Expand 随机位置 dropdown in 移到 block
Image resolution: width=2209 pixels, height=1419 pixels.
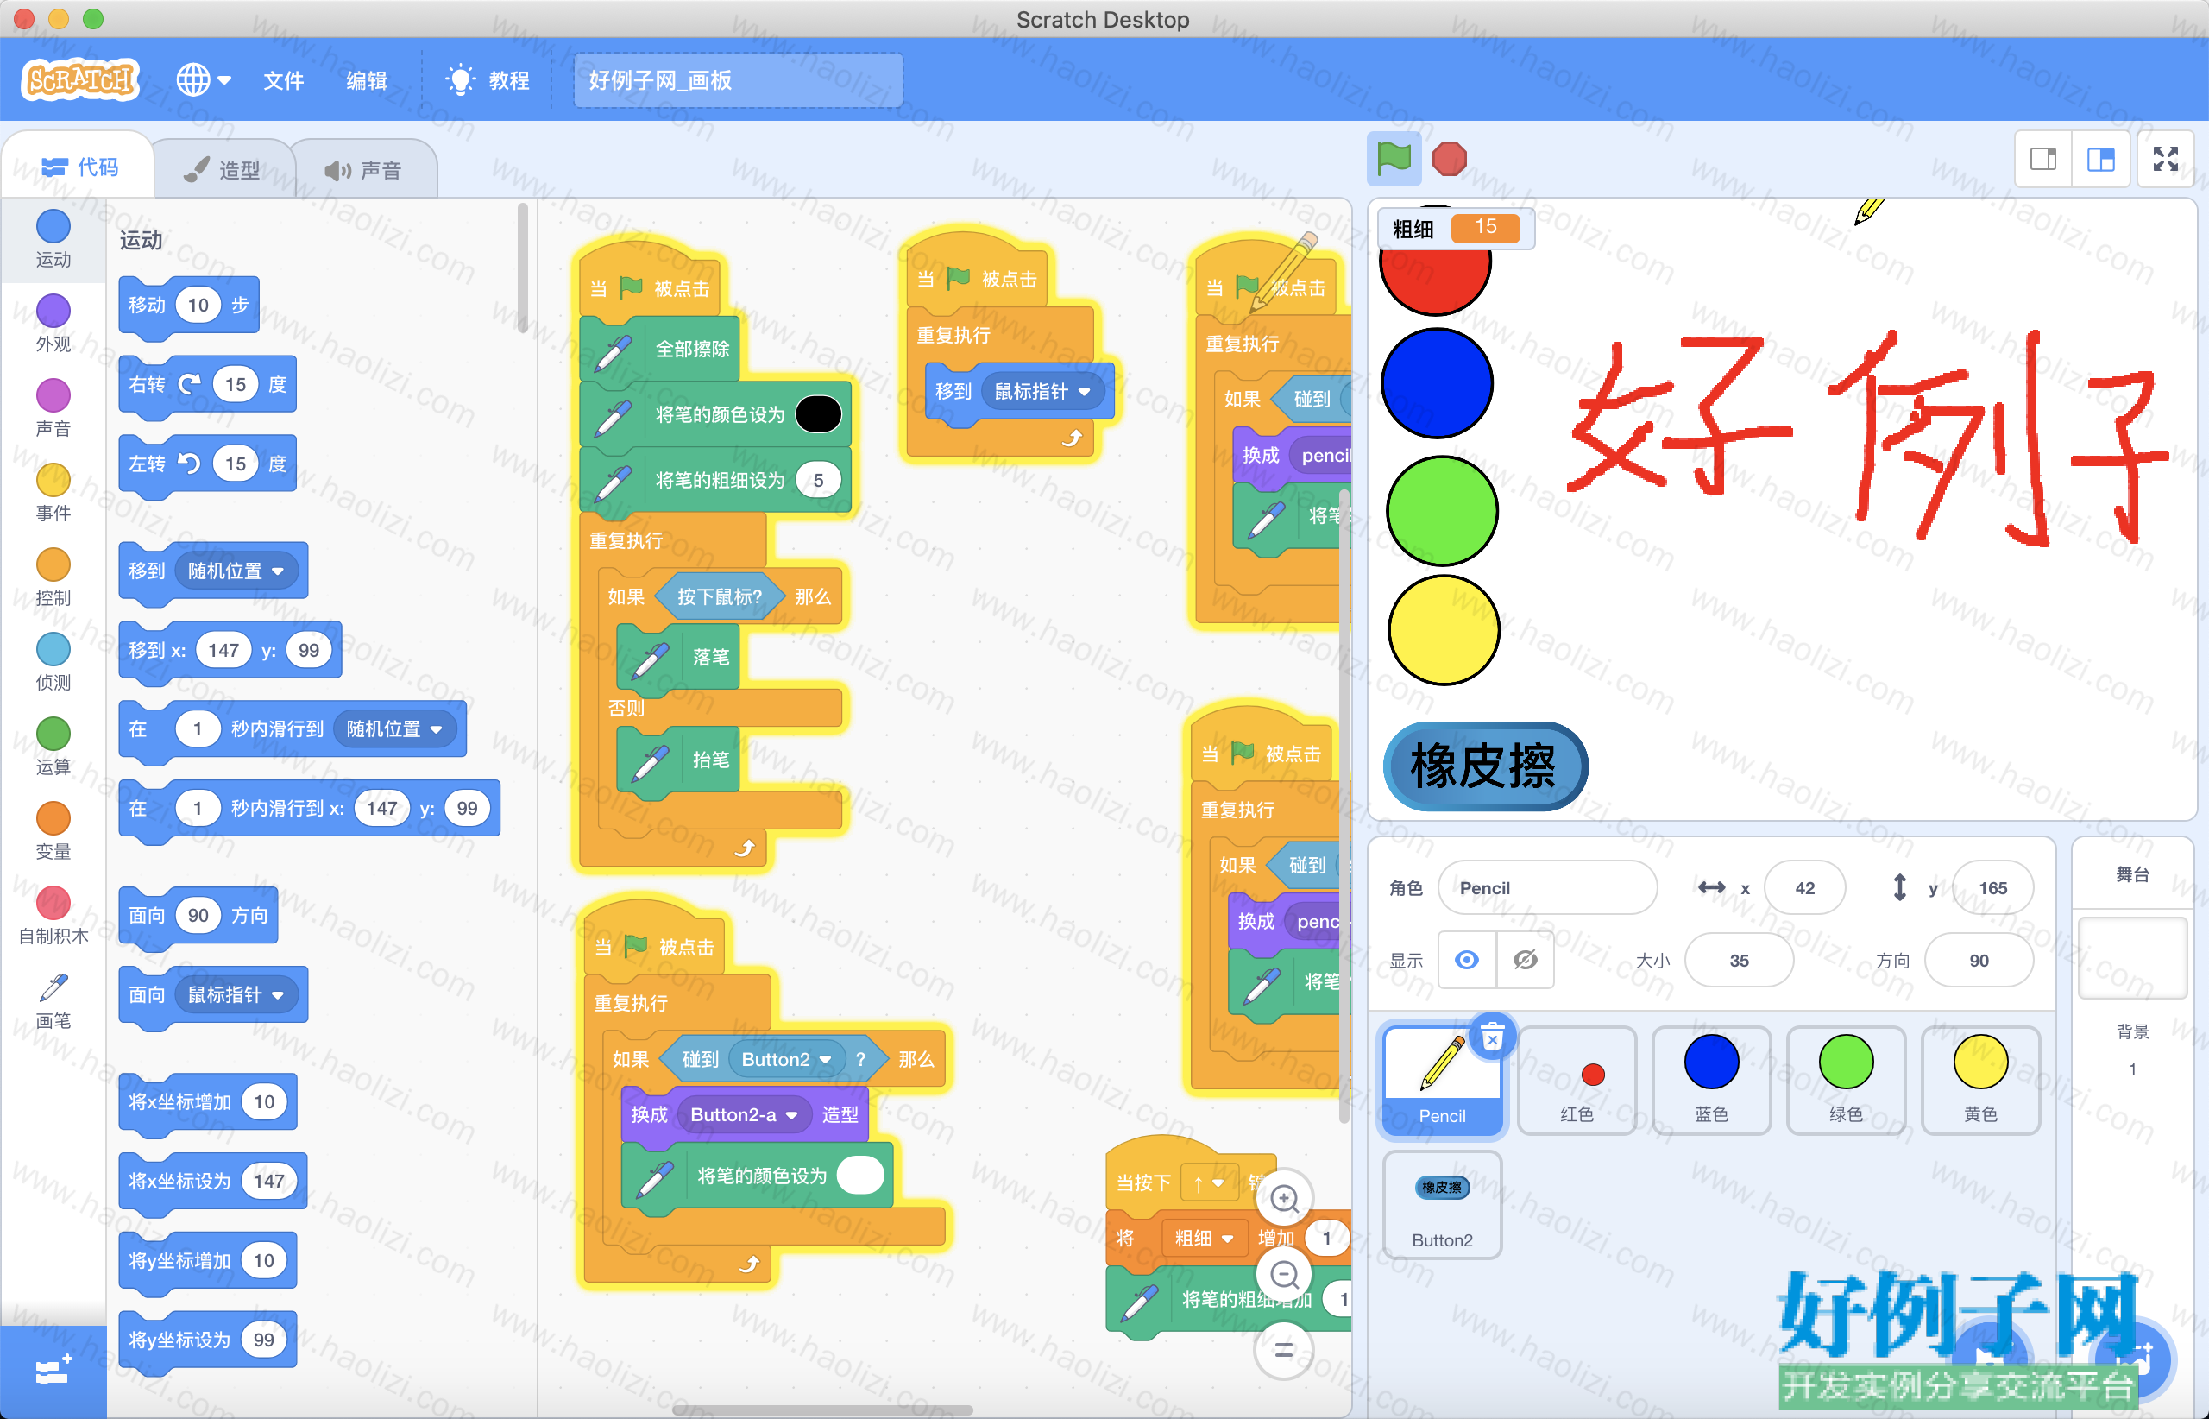click(236, 571)
